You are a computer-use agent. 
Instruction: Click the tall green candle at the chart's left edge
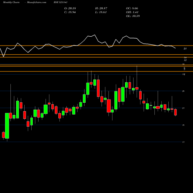[7, 126]
